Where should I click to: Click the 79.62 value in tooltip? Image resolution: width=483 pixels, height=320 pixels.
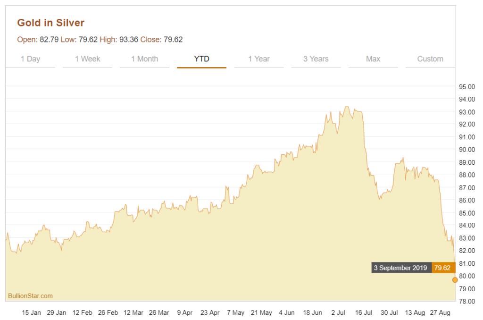tap(442, 268)
